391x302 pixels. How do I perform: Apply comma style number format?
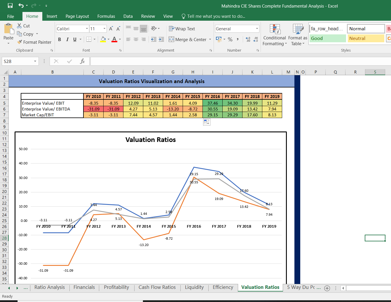238,39
